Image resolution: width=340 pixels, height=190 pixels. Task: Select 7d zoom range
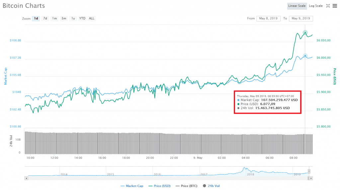pos(45,19)
